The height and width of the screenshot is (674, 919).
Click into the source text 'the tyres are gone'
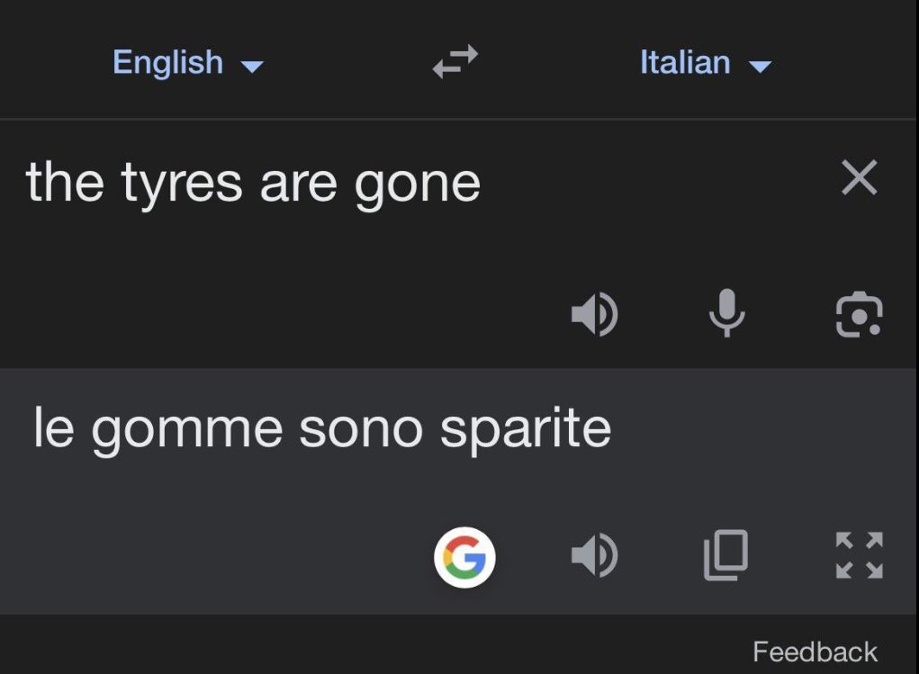pyautogui.click(x=253, y=184)
